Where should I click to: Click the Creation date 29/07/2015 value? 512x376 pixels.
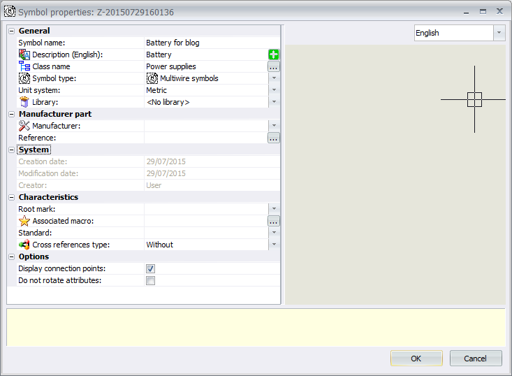coord(212,161)
